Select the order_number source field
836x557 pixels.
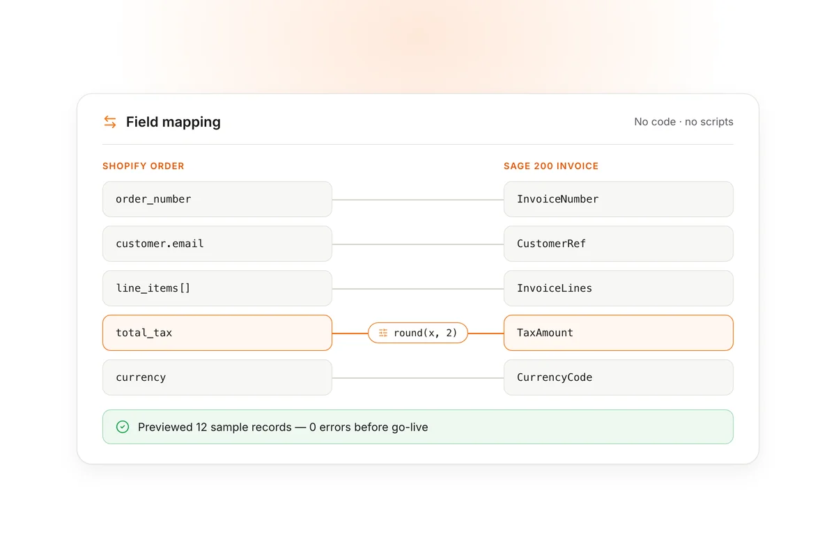pos(217,199)
